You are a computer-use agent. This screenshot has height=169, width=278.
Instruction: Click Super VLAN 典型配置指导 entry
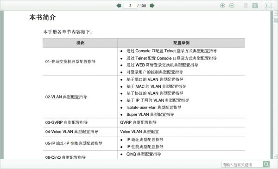pyautogui.click(x=150, y=115)
